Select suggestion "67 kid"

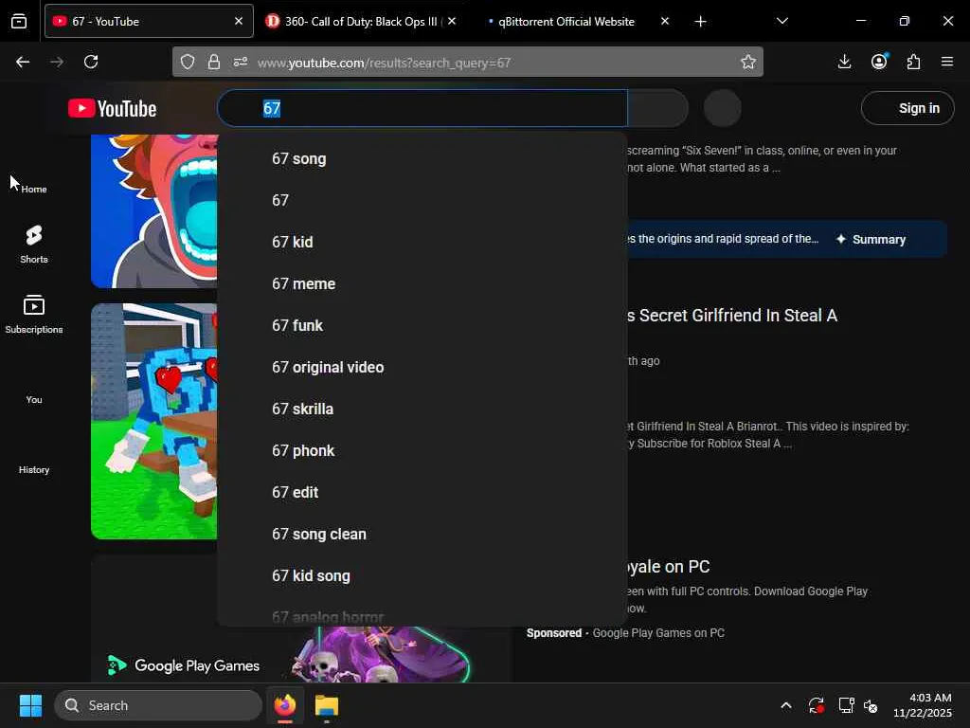click(422, 242)
